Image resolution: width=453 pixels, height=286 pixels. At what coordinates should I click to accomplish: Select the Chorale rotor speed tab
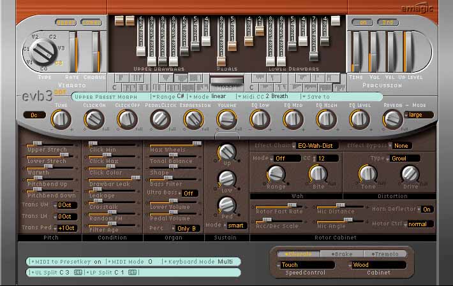click(298, 254)
